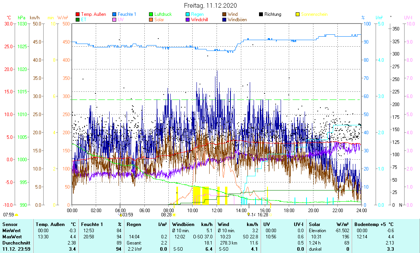Click the yellow sun marker beside 08:28
The width and height of the screenshot is (420, 253).
pyautogui.click(x=174, y=214)
